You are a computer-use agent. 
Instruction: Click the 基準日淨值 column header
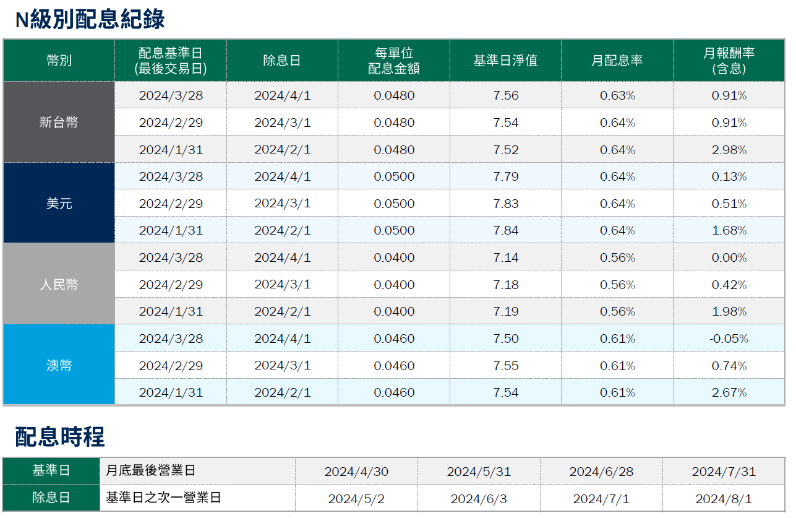click(x=505, y=60)
